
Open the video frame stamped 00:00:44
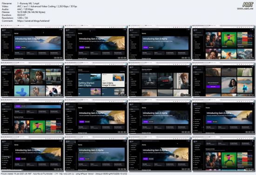[x=160, y=117]
